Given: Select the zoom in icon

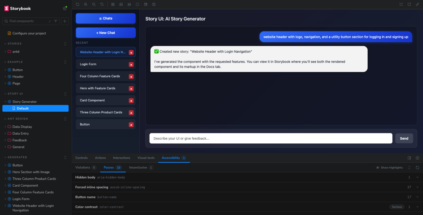Looking at the screenshot, I should point(86,4).
